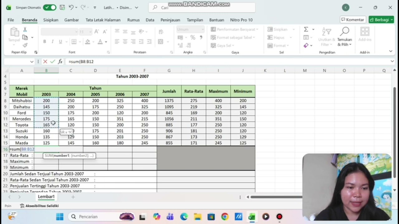Click Format sebagai Tabel button
The height and width of the screenshot is (224, 399).
click(x=233, y=38)
